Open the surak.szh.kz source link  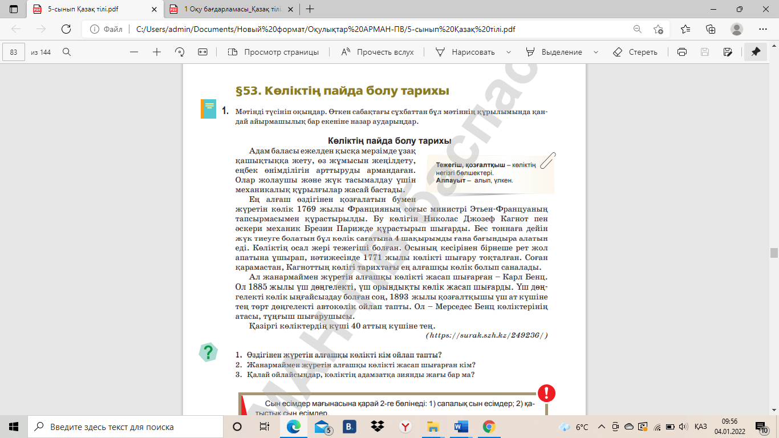486,335
